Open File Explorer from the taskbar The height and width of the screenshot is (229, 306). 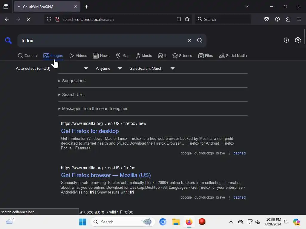pyautogui.click(x=176, y=222)
